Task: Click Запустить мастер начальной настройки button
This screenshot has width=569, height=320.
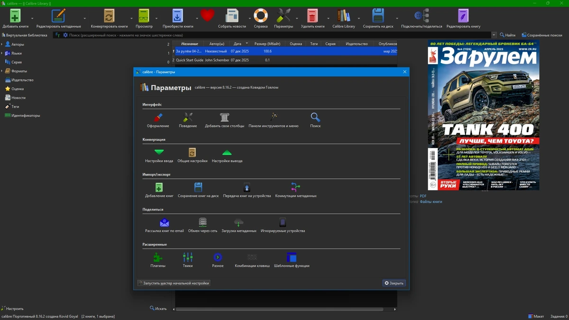Action: click(174, 283)
